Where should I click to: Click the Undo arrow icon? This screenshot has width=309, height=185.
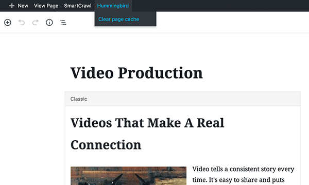[x=22, y=23]
